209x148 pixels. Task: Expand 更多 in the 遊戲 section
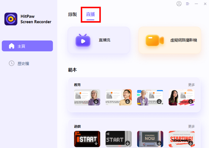pyautogui.click(x=192, y=126)
